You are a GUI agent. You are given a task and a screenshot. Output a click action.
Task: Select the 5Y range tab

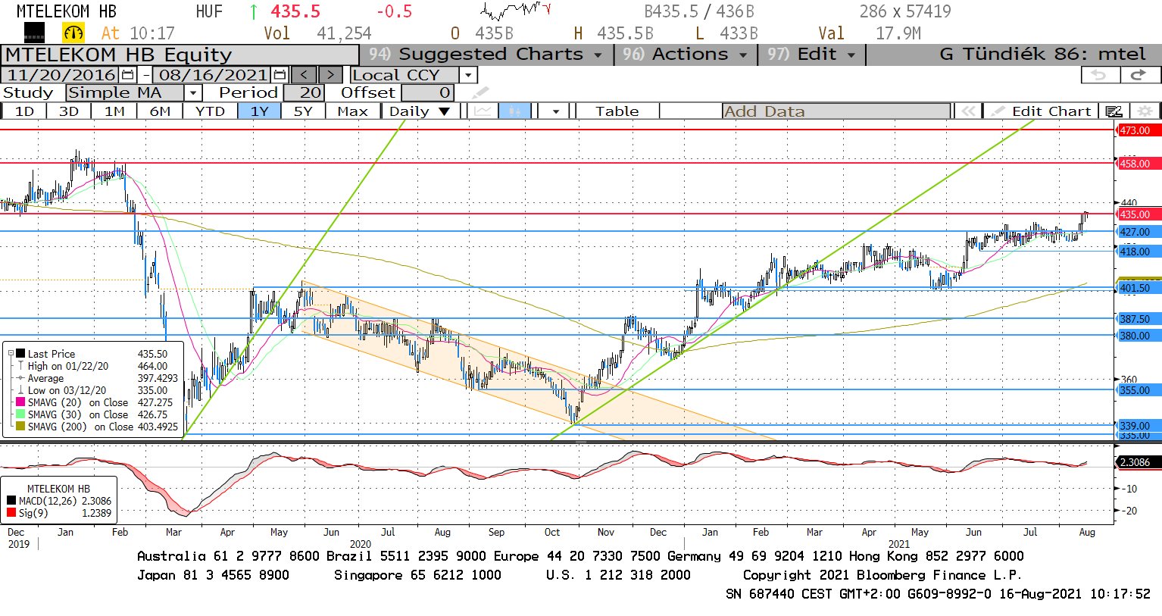(x=303, y=111)
